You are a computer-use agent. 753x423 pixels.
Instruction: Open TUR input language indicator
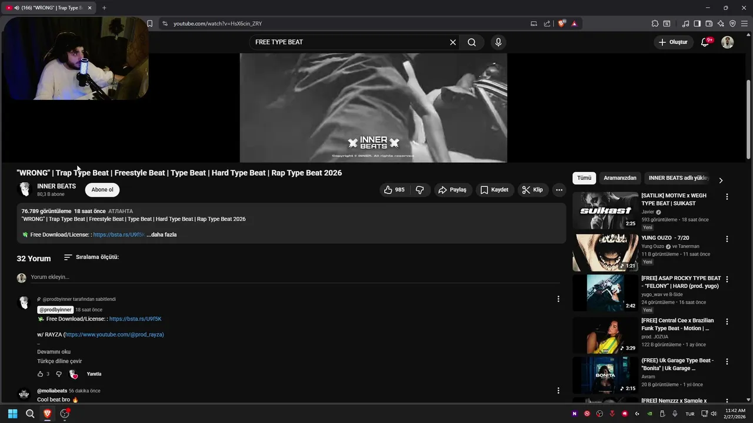[689, 414]
